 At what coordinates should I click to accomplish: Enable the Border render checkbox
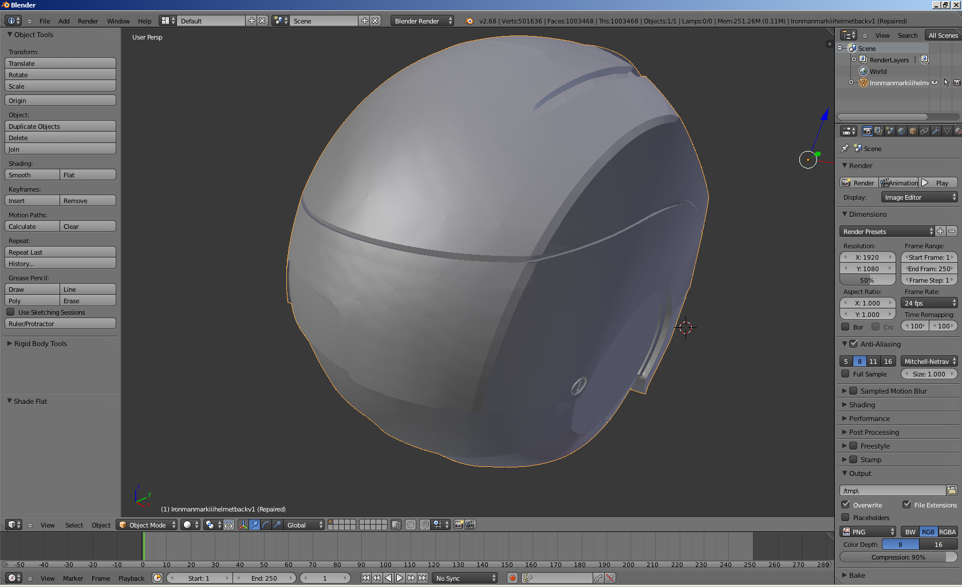pos(845,327)
